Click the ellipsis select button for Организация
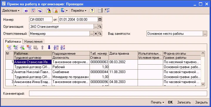The width and height of the screenshot is (211, 107). [96, 27]
